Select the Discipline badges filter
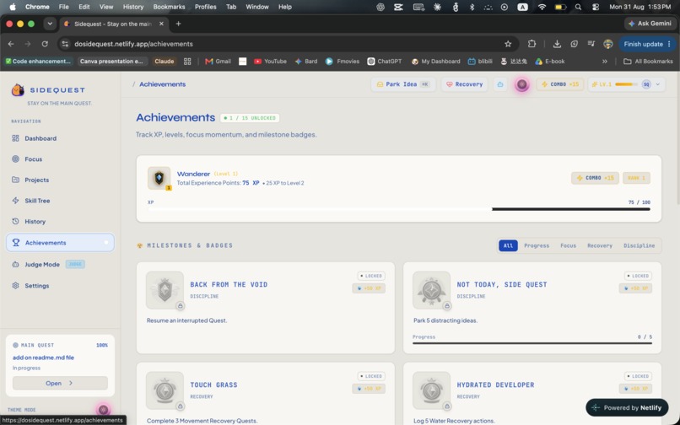This screenshot has width=680, height=425. 640,245
